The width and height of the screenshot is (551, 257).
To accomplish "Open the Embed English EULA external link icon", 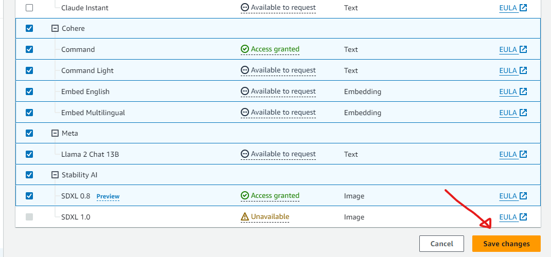I will point(523,91).
